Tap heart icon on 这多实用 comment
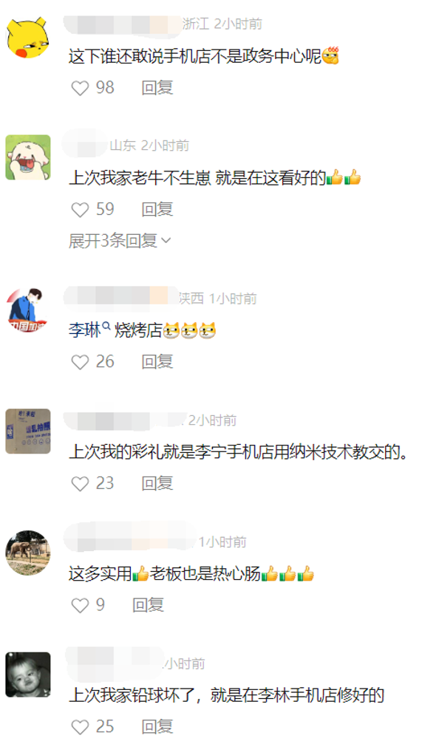 click(x=80, y=605)
